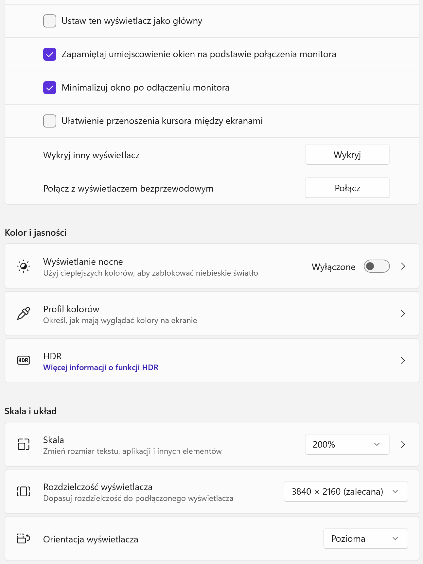This screenshot has width=423, height=564.
Task: Open the 200% scale dropdown
Action: tap(347, 444)
